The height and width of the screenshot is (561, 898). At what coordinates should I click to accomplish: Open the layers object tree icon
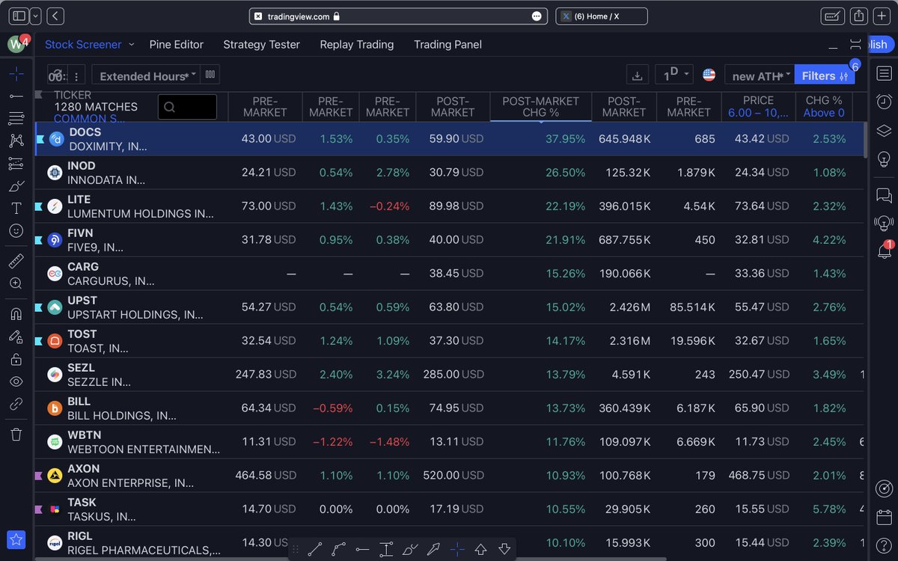(884, 130)
